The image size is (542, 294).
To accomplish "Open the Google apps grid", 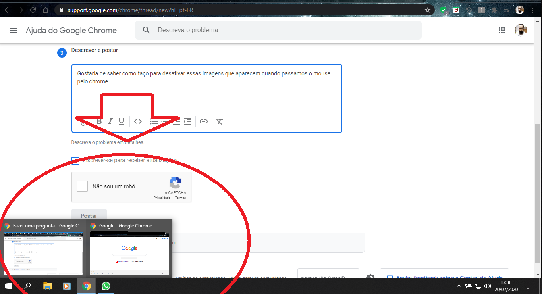I will 501,30.
